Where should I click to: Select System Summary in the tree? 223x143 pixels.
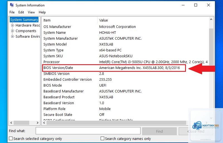pos(24,20)
